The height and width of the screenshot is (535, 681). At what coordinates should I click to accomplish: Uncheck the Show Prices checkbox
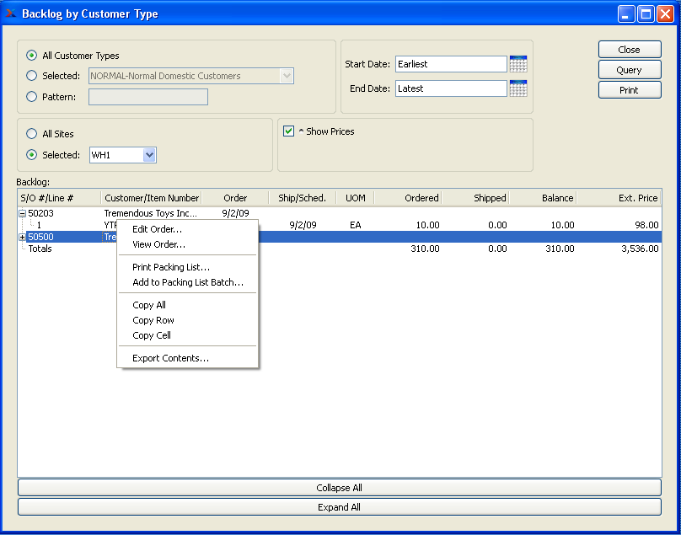(289, 131)
